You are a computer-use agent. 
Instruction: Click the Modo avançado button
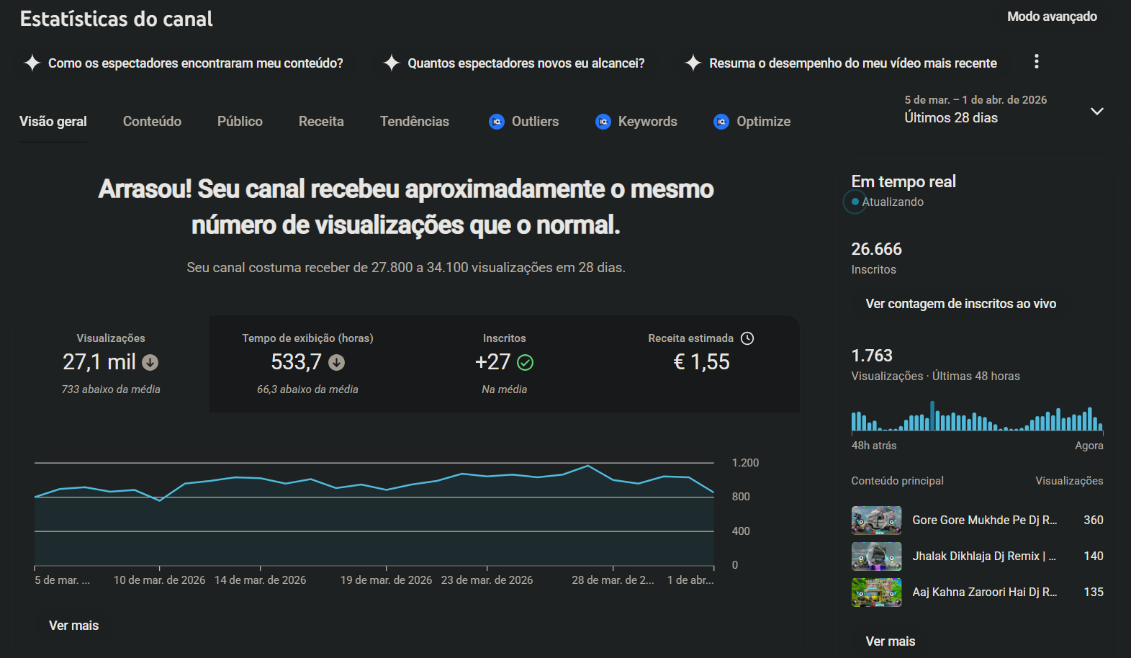[x=1052, y=17]
